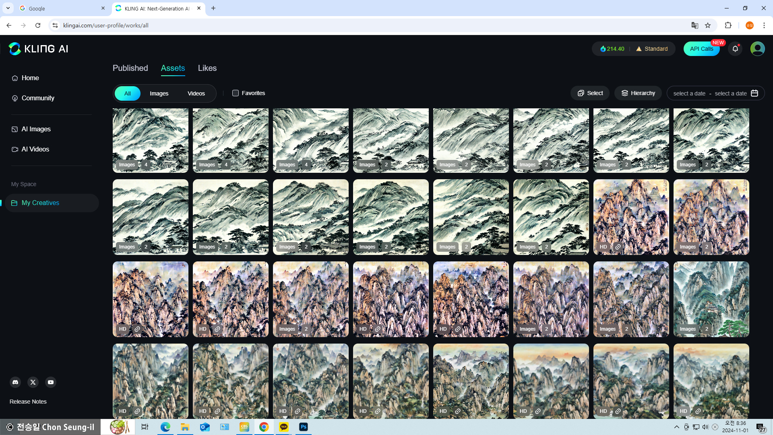Filter assets by Images
Image resolution: width=773 pixels, height=435 pixels.
[x=159, y=93]
